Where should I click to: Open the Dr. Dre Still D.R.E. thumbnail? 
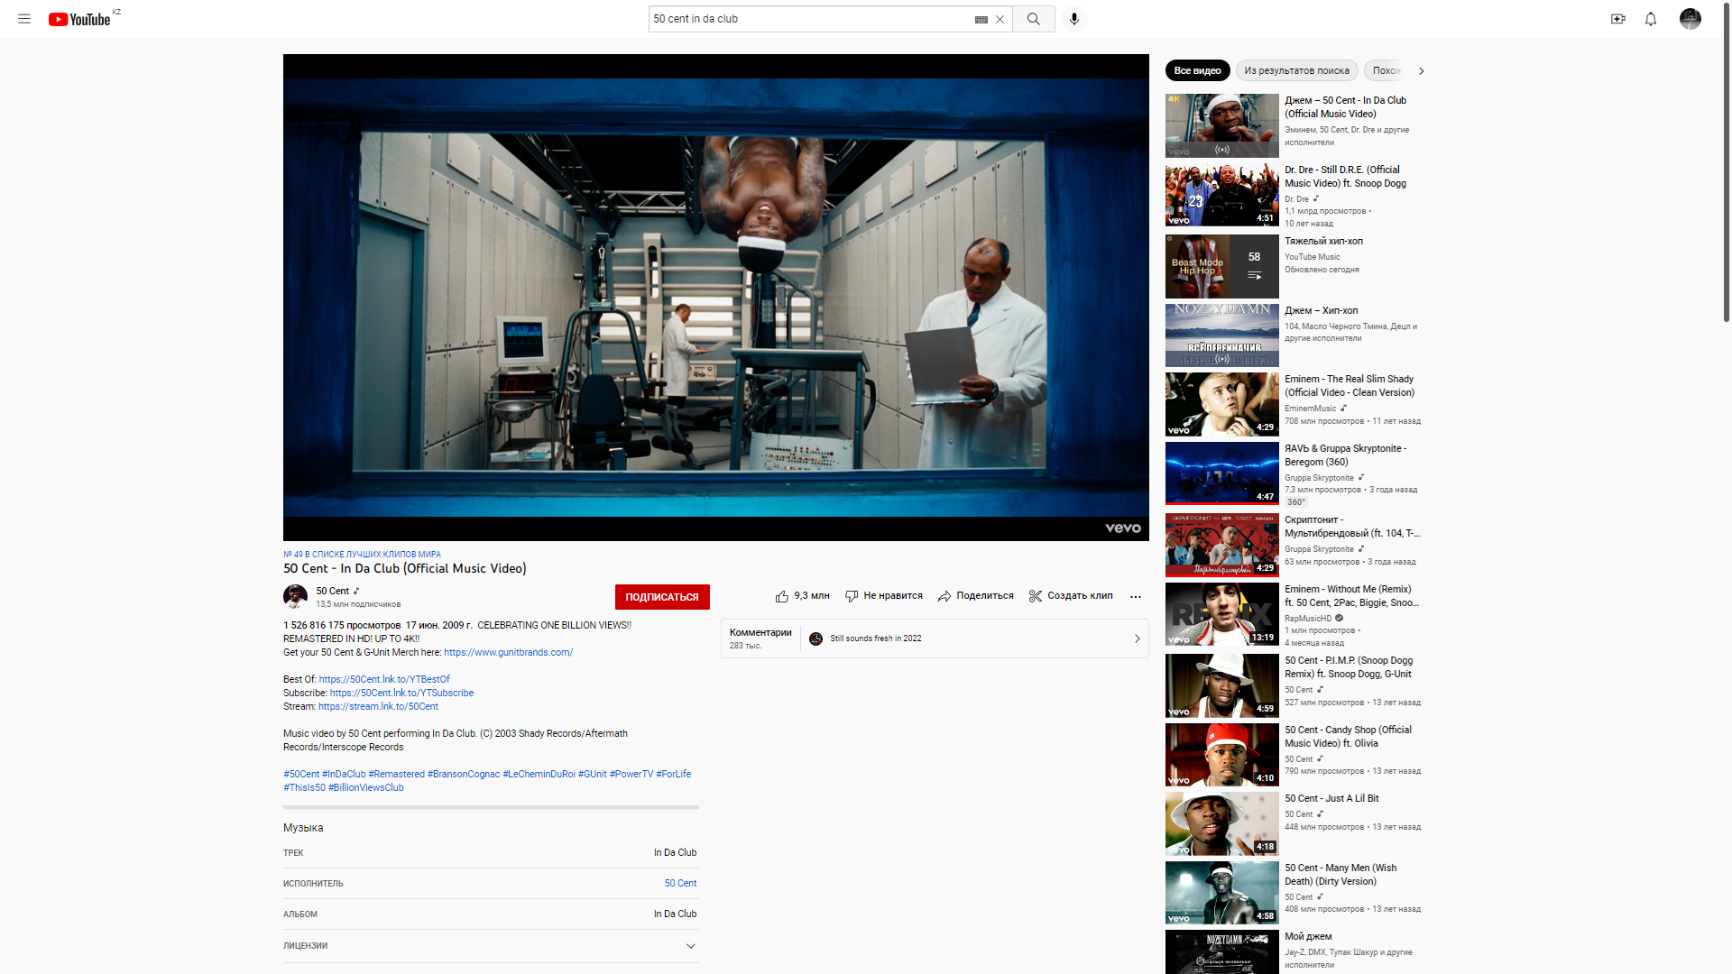(1221, 195)
